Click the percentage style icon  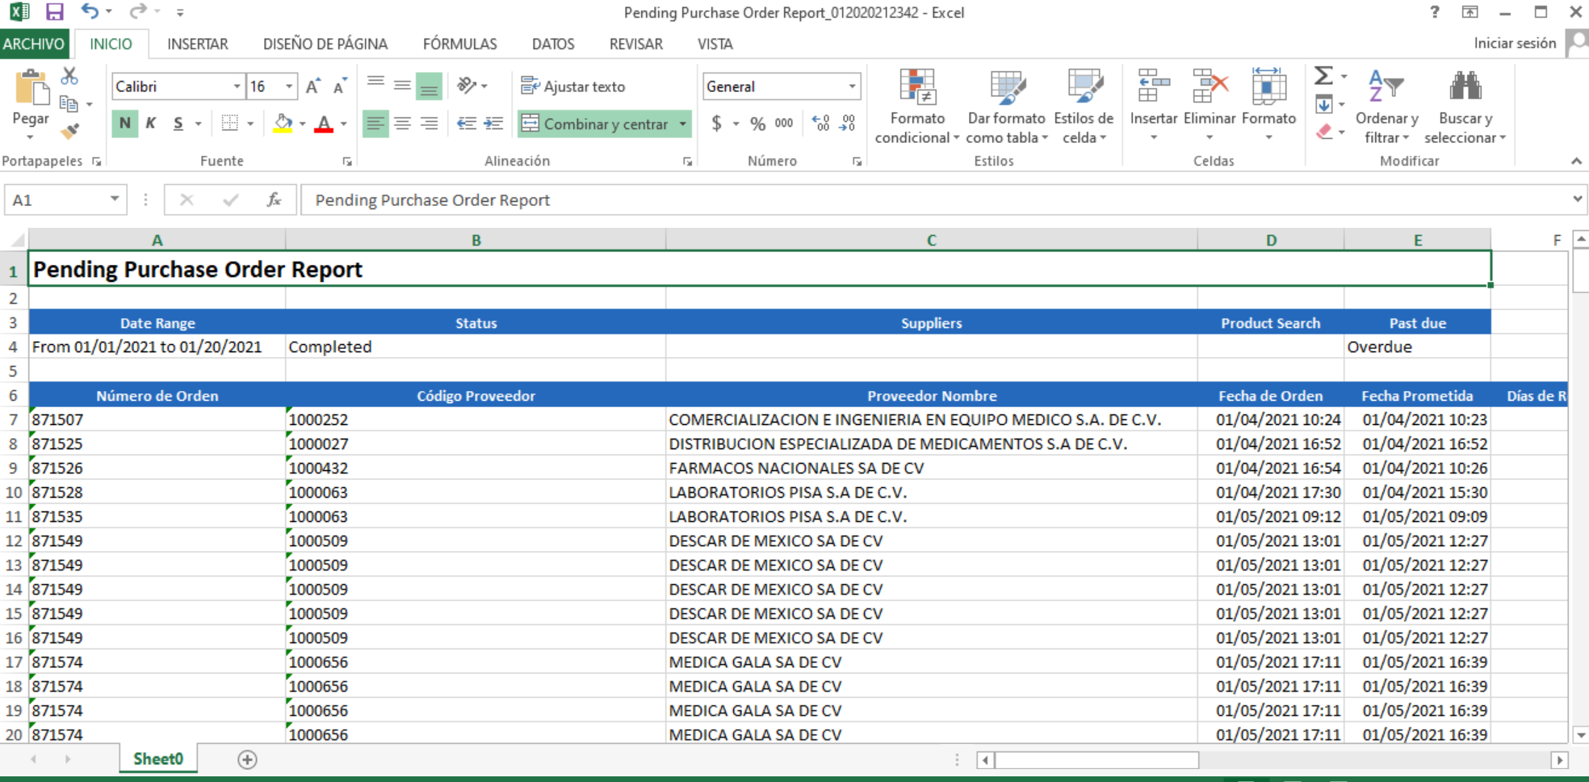[757, 124]
